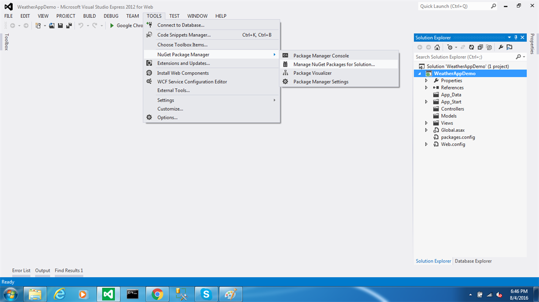Open the New Project dropdown arrow
539x302 pixels.
click(x=45, y=26)
